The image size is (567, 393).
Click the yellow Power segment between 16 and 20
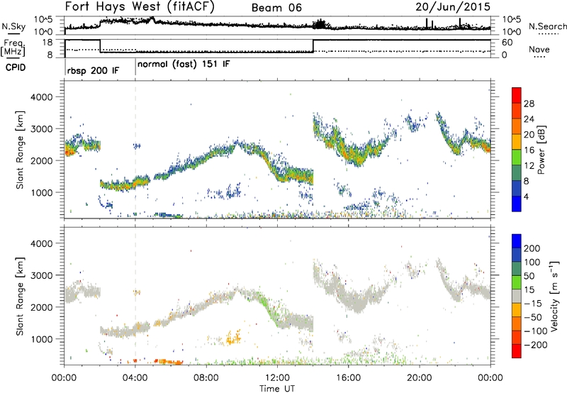click(x=517, y=141)
